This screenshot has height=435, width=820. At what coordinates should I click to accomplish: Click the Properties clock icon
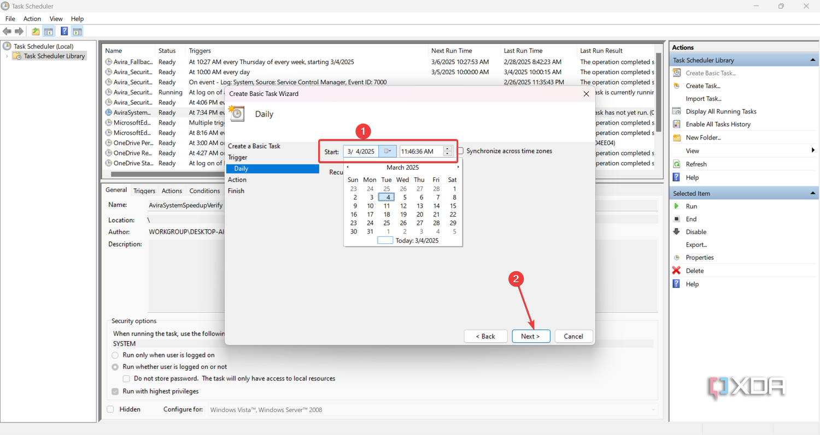[x=677, y=258]
